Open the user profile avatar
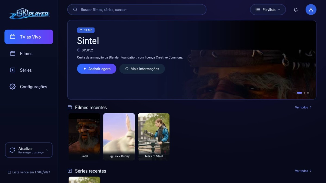Image resolution: width=326 pixels, height=183 pixels. click(311, 9)
